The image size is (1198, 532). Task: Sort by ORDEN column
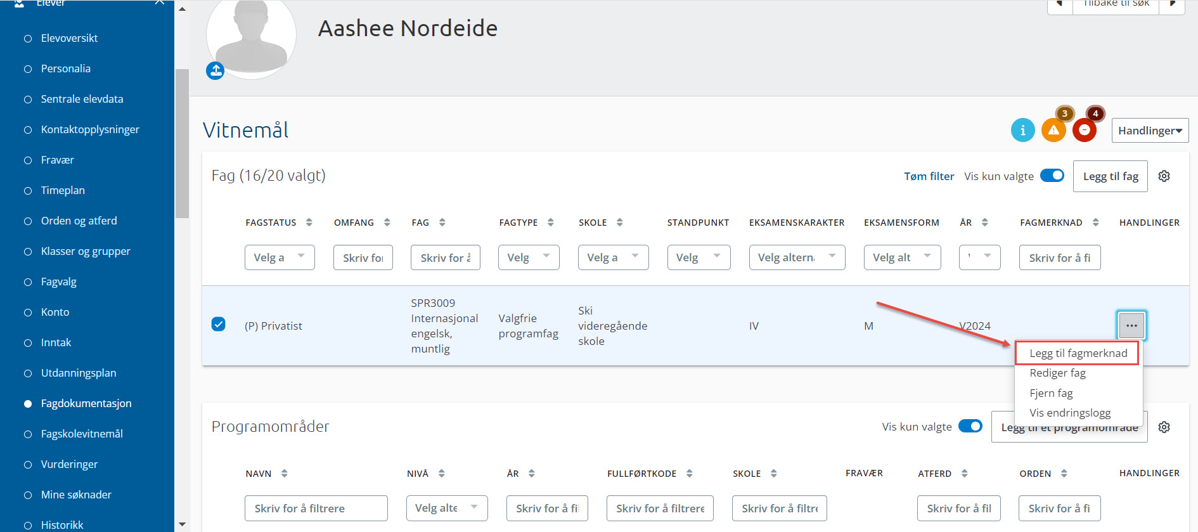tap(1064, 474)
